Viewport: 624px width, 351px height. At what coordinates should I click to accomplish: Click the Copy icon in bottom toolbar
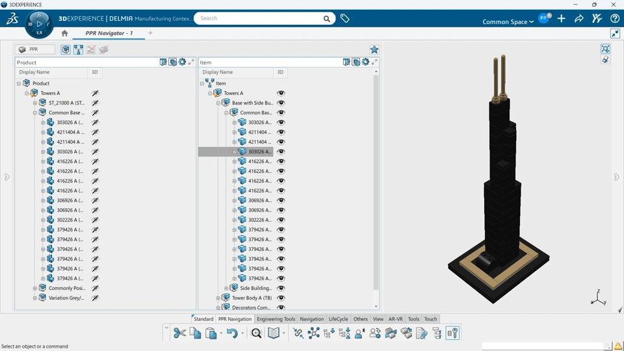(195, 333)
